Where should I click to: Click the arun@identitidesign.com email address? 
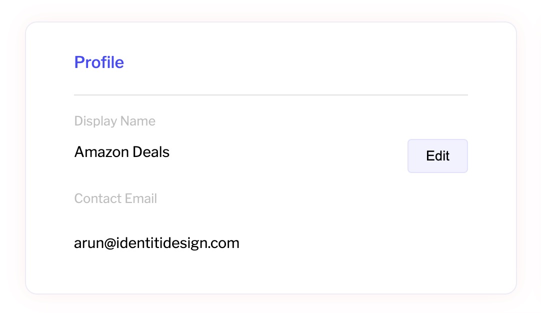tap(156, 243)
